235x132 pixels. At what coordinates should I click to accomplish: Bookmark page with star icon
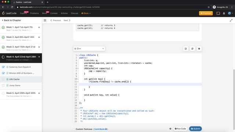coord(209,7)
